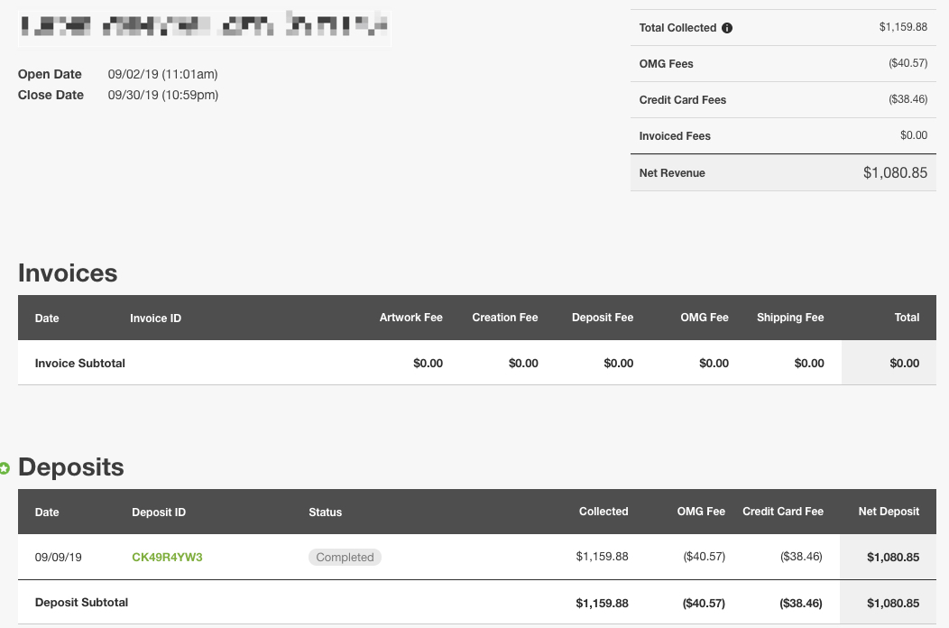Click the Credit Card Fees value ($38.46) in summary

click(908, 99)
